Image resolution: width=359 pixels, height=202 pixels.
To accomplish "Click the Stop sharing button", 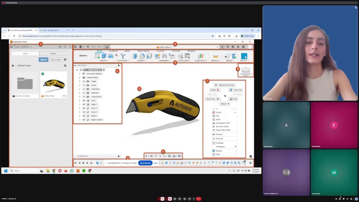I will click(x=145, y=163).
